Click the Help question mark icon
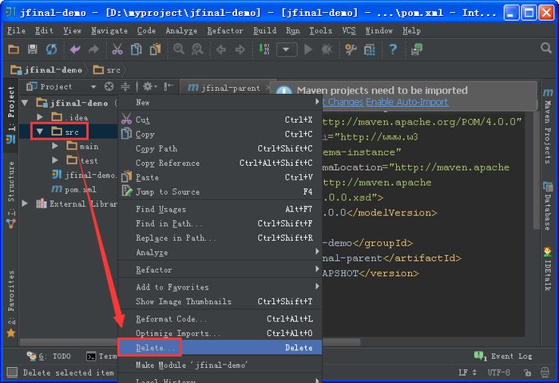This screenshot has width=559, height=383. pos(393,49)
